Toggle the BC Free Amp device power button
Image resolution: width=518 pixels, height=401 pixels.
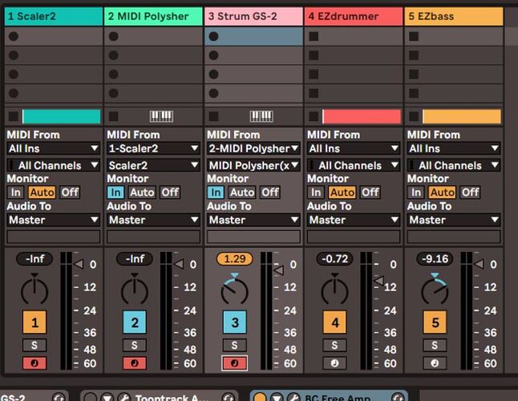pos(260,397)
